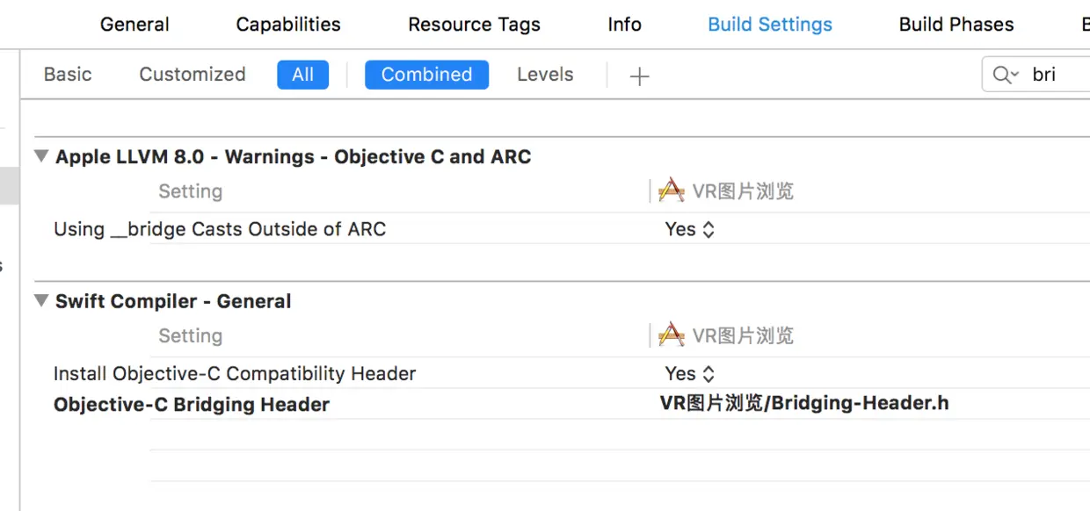Open the Info tab
This screenshot has height=511, width=1090.
pos(624,25)
